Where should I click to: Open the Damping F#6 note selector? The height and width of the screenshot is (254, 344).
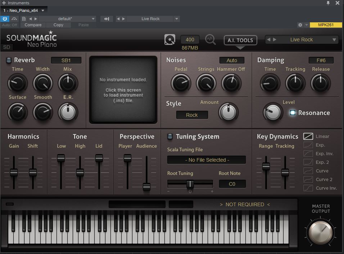(321, 60)
